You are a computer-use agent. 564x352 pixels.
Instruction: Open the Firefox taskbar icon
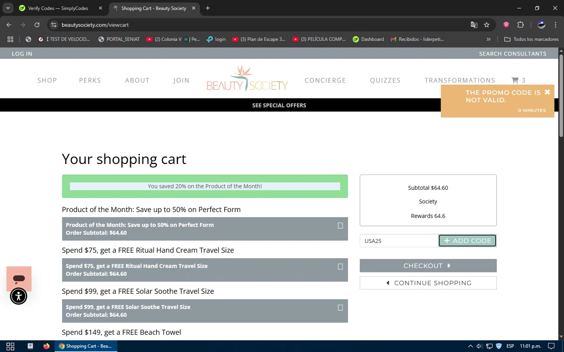click(46, 346)
